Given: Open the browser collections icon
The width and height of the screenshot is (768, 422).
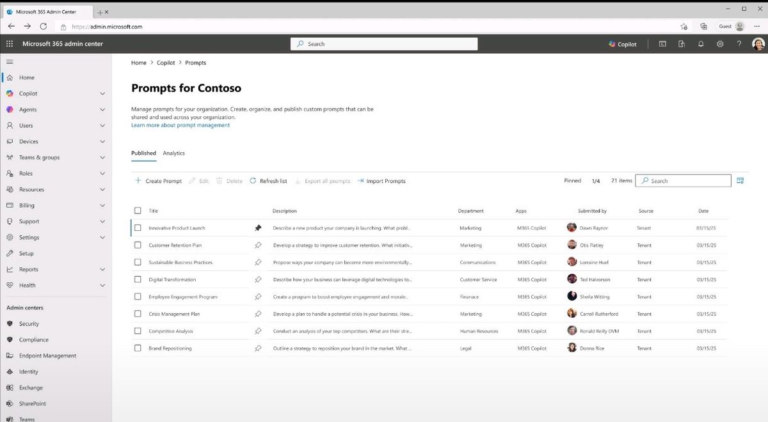Looking at the screenshot, I should click(703, 26).
